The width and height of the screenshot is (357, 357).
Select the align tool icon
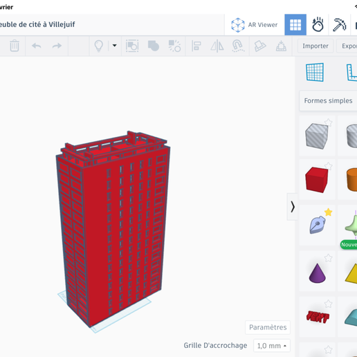pos(196,46)
